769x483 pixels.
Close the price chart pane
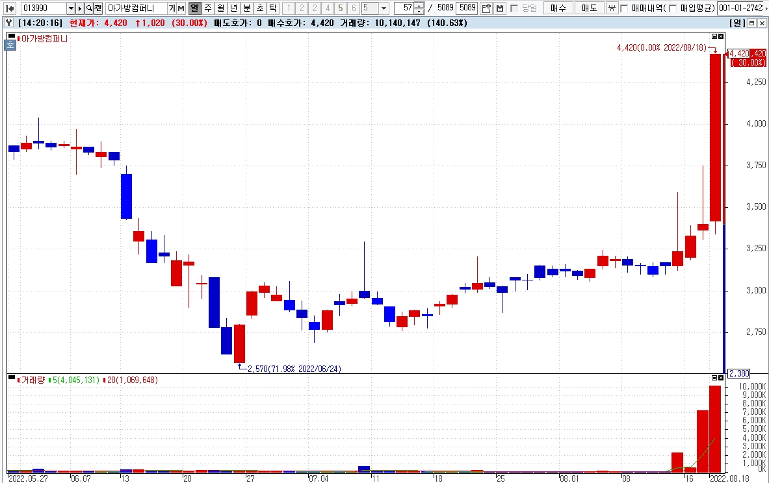coord(721,36)
